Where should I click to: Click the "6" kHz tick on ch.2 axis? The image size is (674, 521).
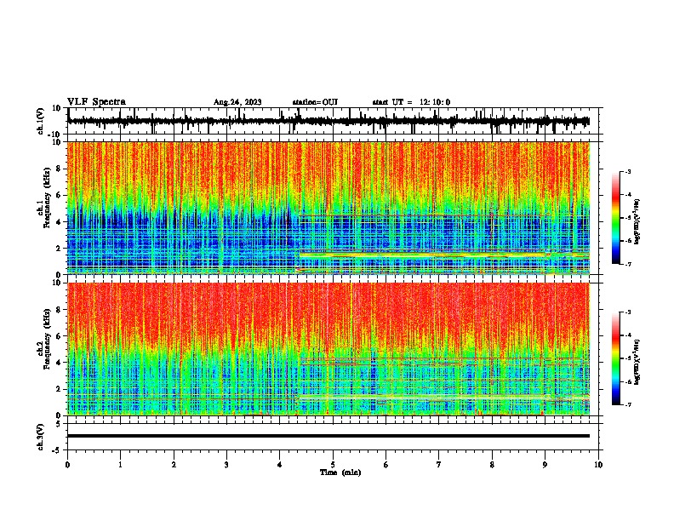tap(59, 336)
